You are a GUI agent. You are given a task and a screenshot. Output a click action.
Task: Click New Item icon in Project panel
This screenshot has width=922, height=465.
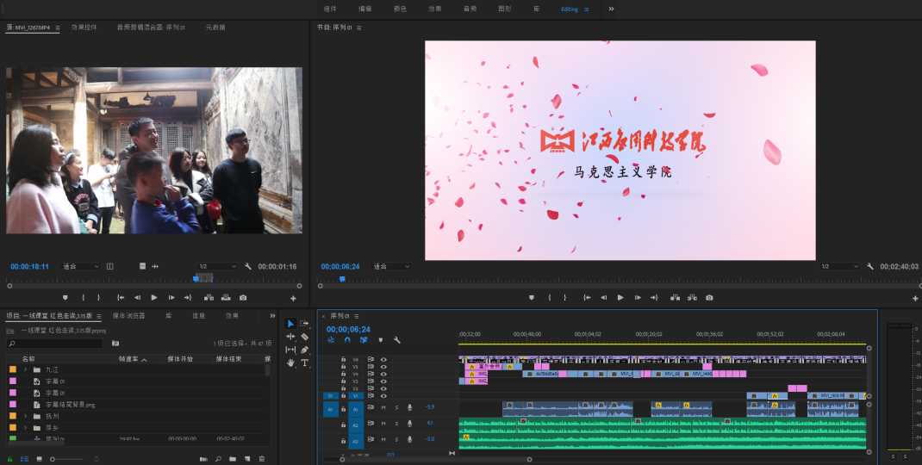(x=247, y=459)
